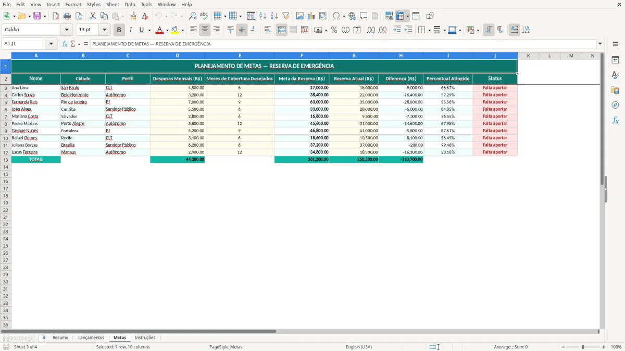625x351 pixels.
Task: Open Function Wizard fx icon
Action: point(65,44)
